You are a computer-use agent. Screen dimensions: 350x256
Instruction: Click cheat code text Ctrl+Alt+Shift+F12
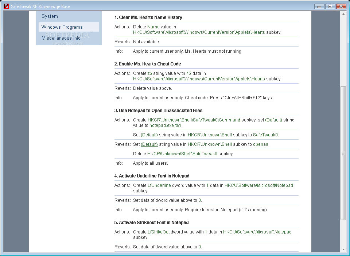pos(242,98)
